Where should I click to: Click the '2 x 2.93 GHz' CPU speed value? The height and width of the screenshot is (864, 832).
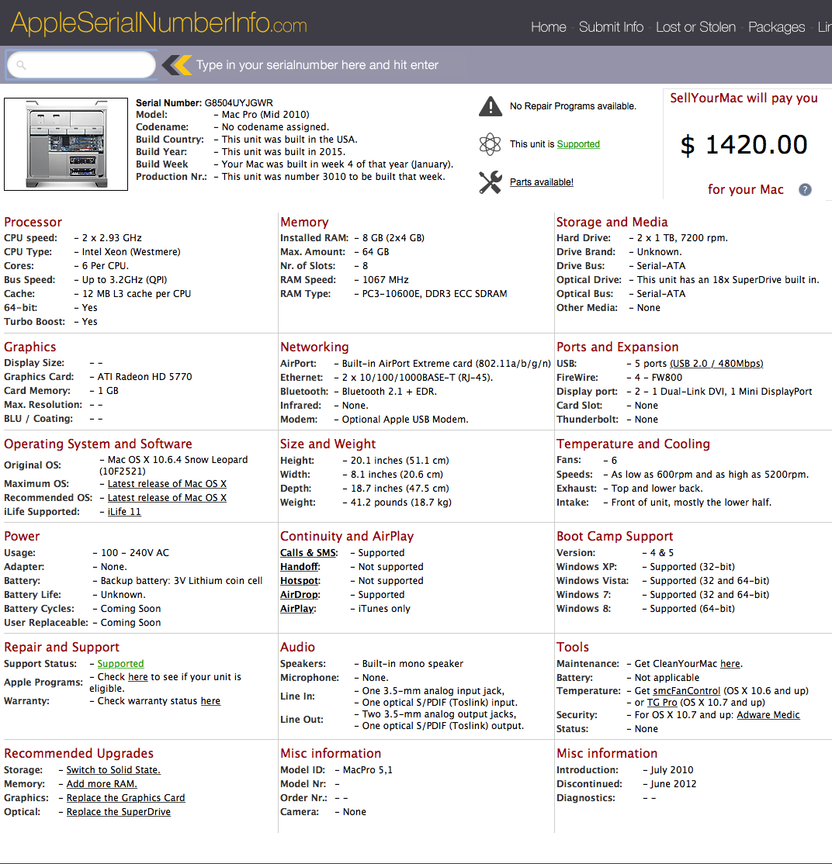coord(112,238)
